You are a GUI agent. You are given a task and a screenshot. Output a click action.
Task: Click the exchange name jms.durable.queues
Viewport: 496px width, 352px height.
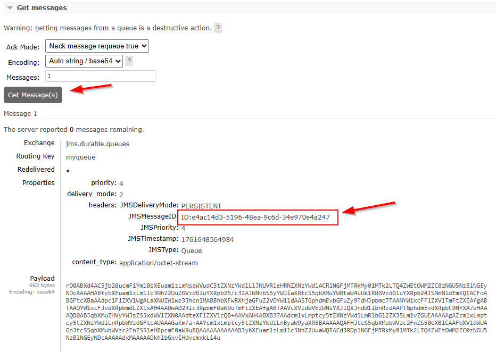[97, 144]
